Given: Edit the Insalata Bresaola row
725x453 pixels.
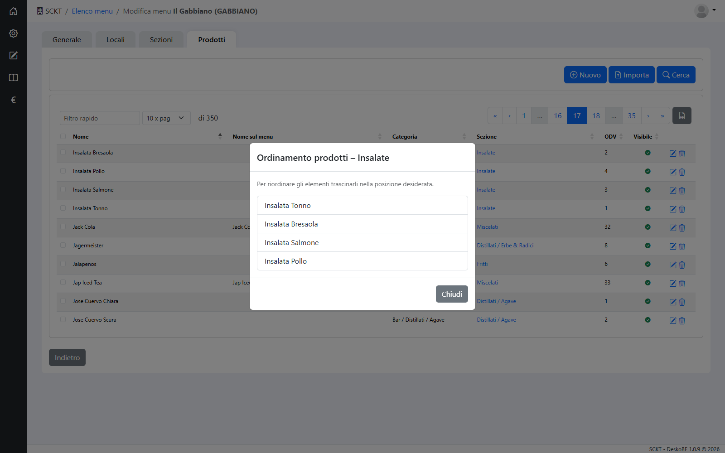Looking at the screenshot, I should click(x=673, y=154).
